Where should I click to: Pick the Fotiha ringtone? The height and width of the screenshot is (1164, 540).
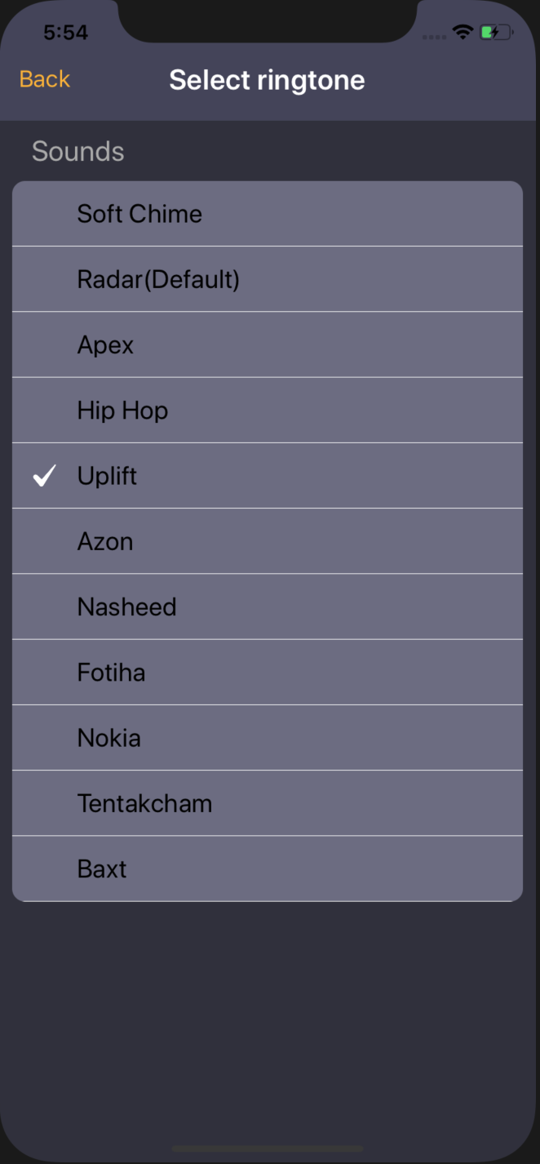pos(268,672)
